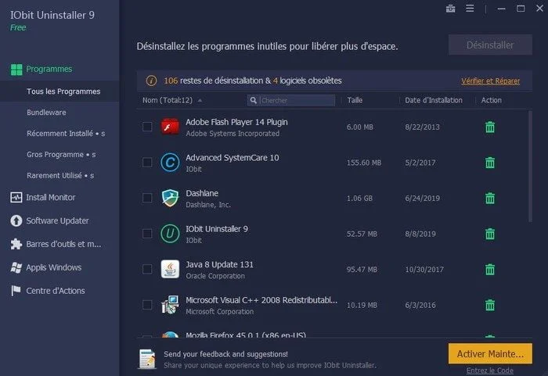Click trash icon for Advanced SystemCare 10
The height and width of the screenshot is (376, 548).
pos(490,163)
